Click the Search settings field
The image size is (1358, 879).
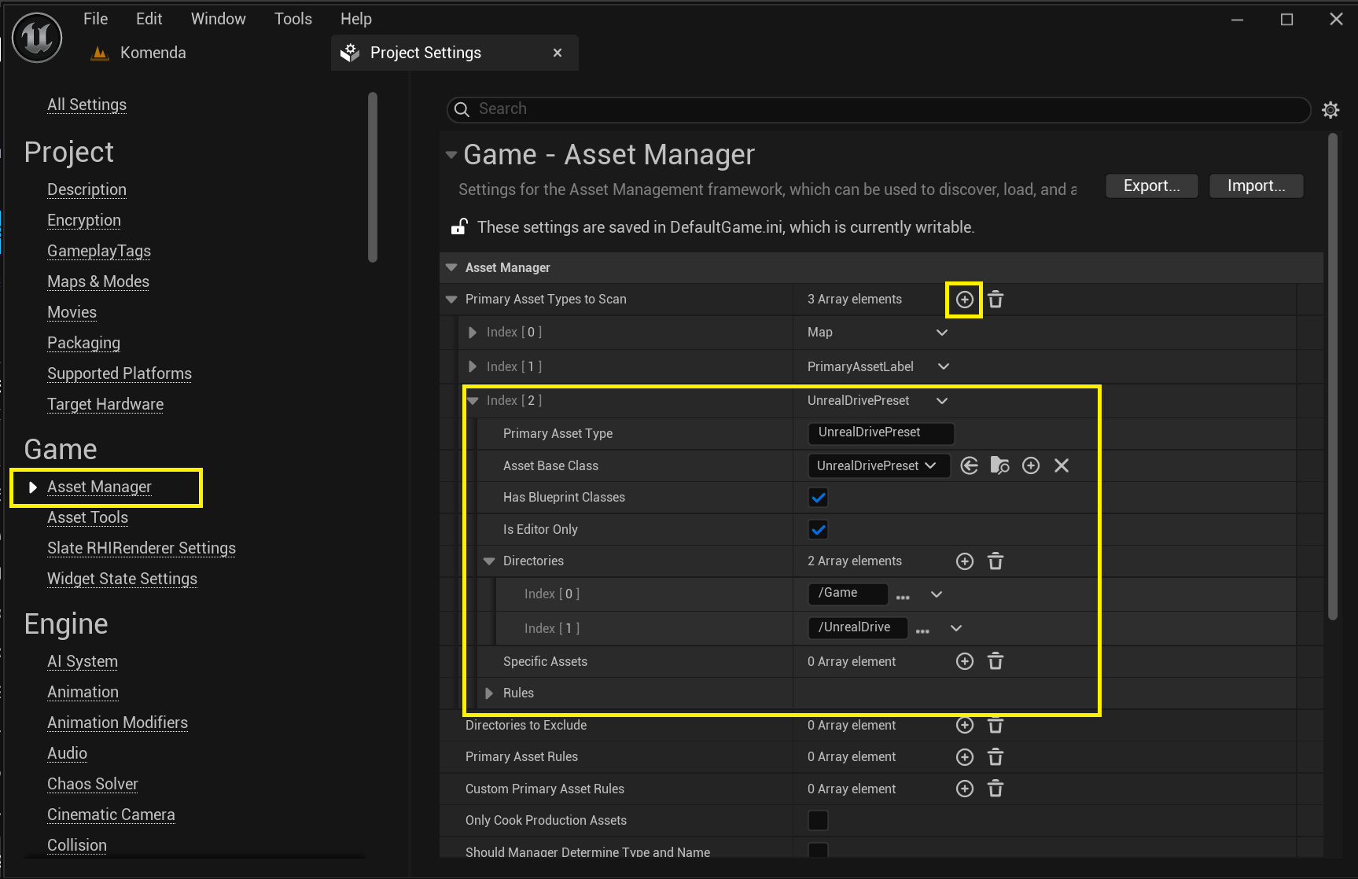point(878,109)
